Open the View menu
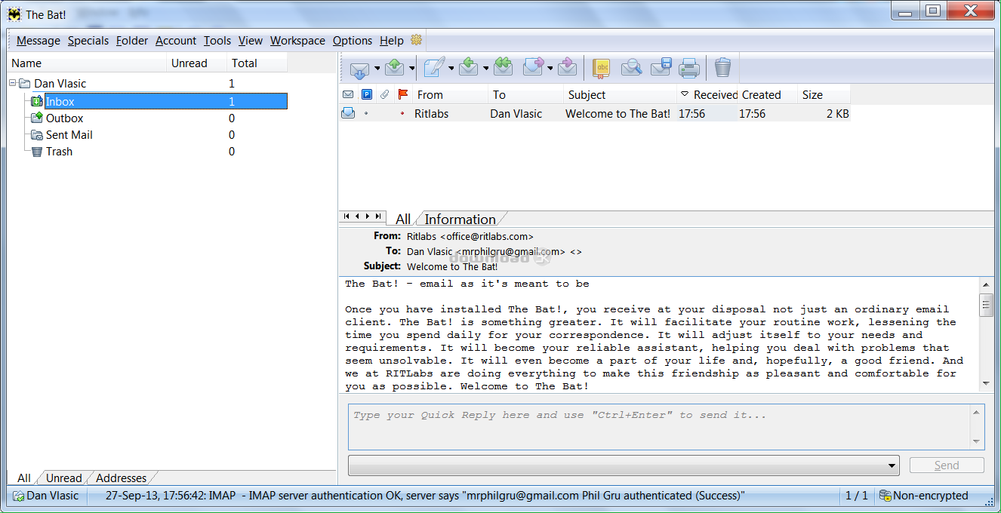The height and width of the screenshot is (513, 1001). [251, 41]
